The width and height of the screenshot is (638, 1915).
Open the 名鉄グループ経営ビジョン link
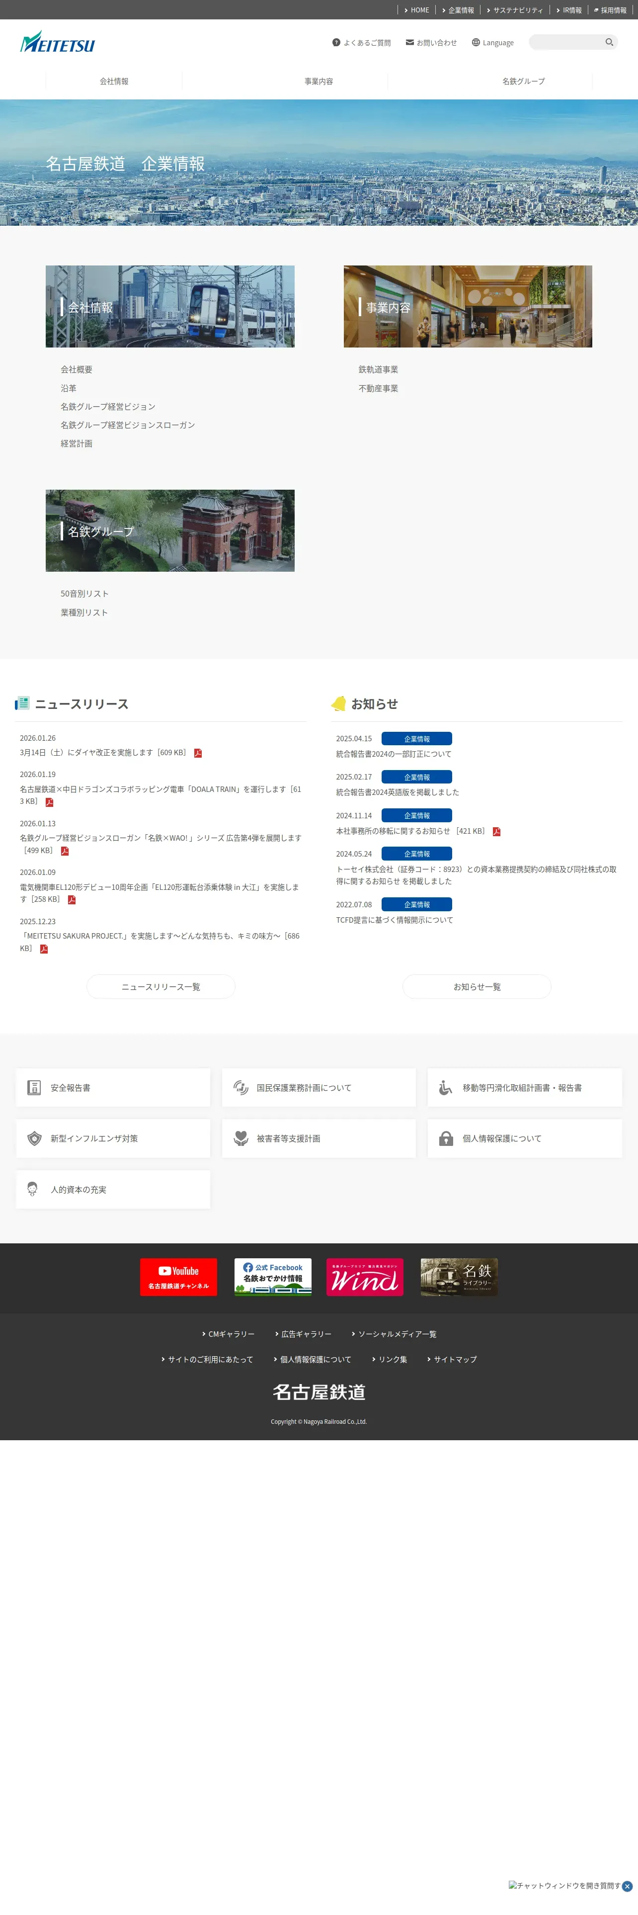point(108,407)
